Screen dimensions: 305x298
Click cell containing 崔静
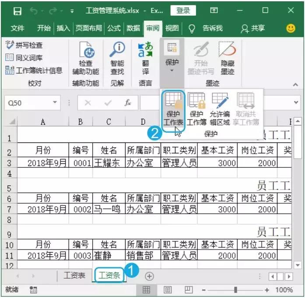point(109,256)
